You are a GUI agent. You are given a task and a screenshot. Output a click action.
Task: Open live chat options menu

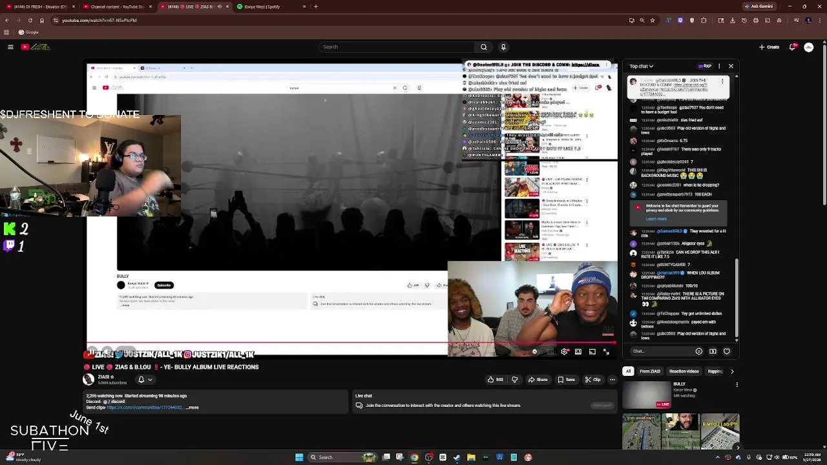coord(718,66)
